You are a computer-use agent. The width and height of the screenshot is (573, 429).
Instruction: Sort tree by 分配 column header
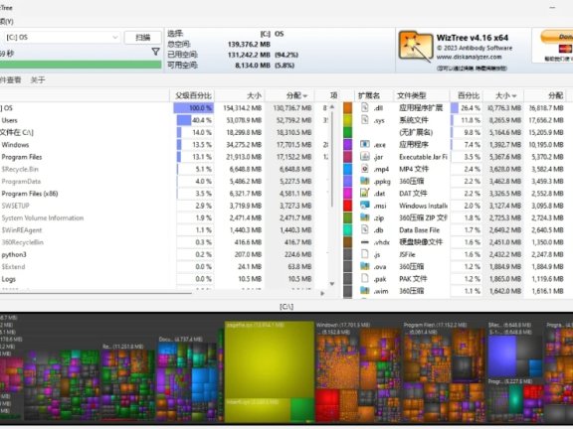tap(289, 95)
